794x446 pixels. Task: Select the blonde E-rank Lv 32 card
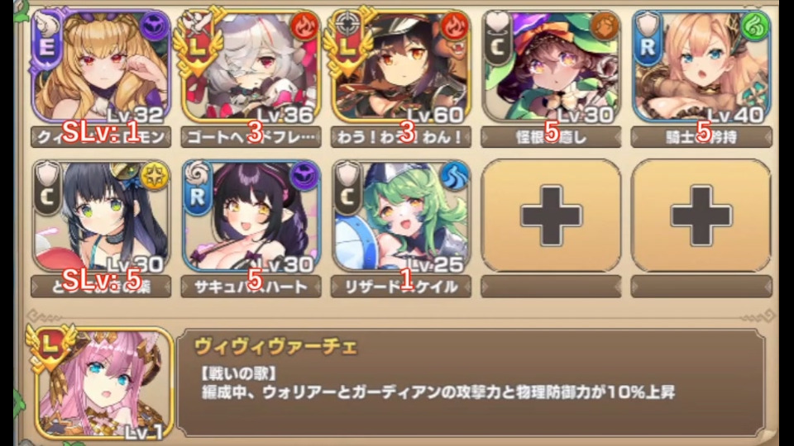(x=101, y=67)
